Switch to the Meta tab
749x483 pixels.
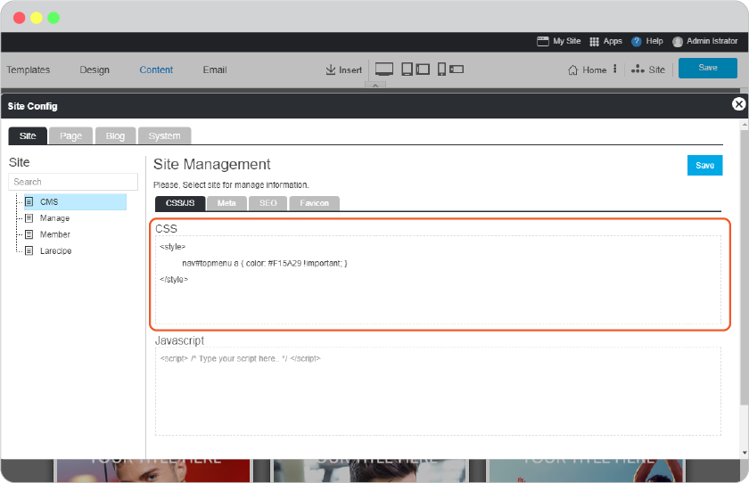[226, 203]
